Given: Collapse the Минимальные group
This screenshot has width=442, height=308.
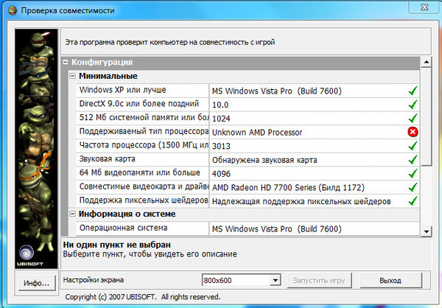Looking at the screenshot, I should 73,76.
